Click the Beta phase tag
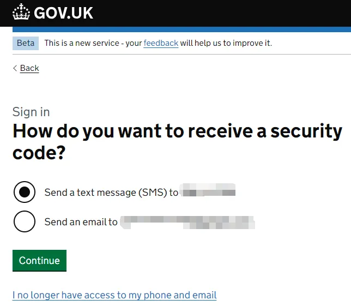 click(26, 43)
